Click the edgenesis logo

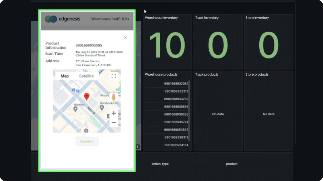pos(63,19)
